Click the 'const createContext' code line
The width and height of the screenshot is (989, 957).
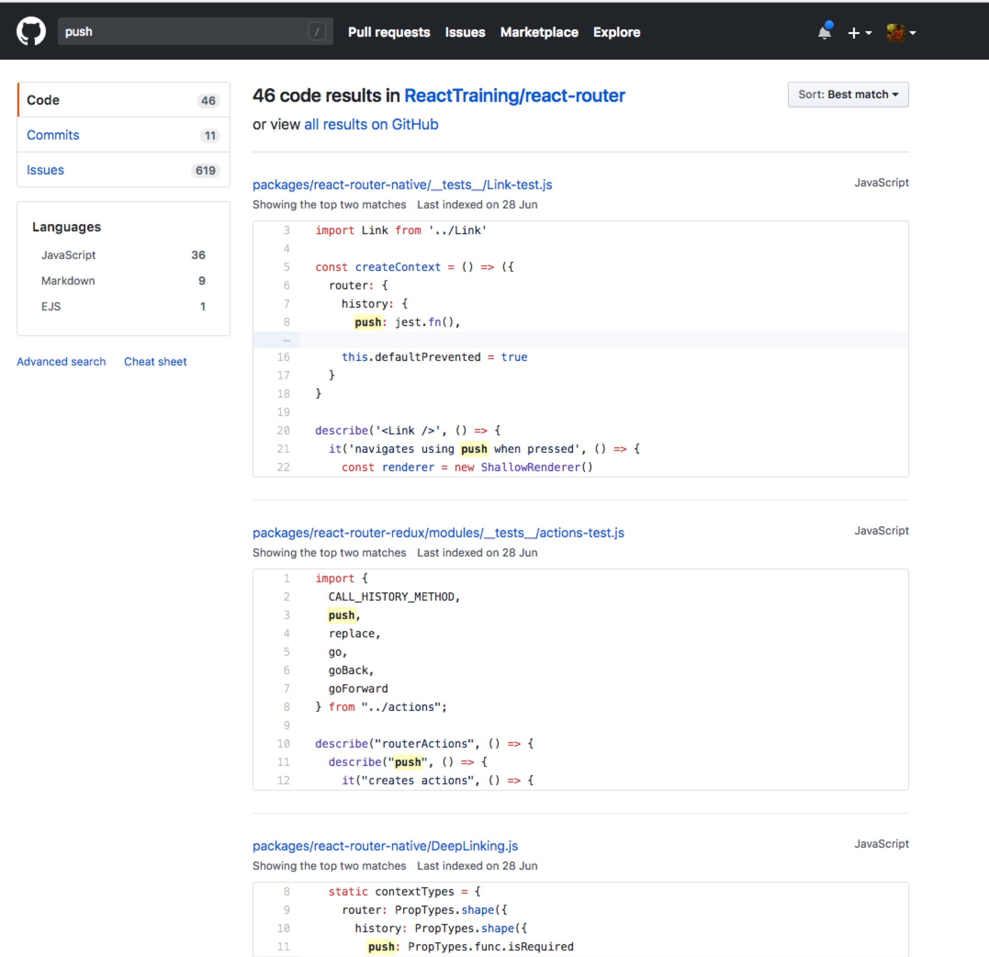(415, 267)
